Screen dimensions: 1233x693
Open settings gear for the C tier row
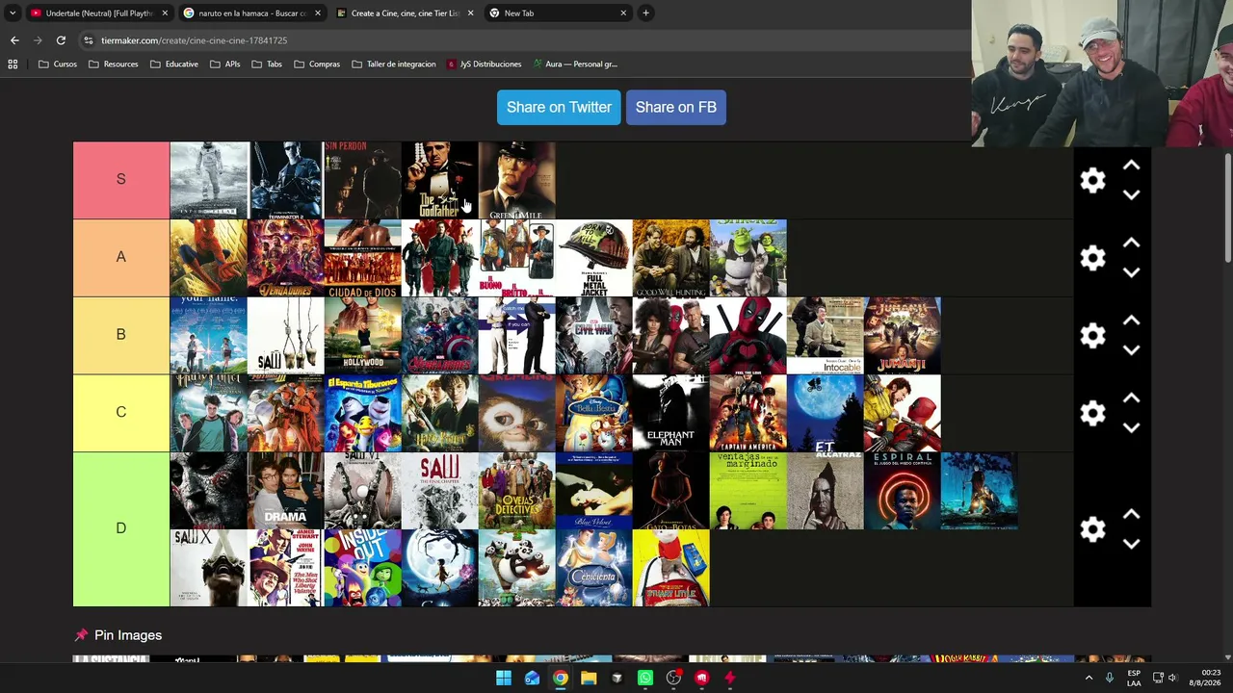1092,413
